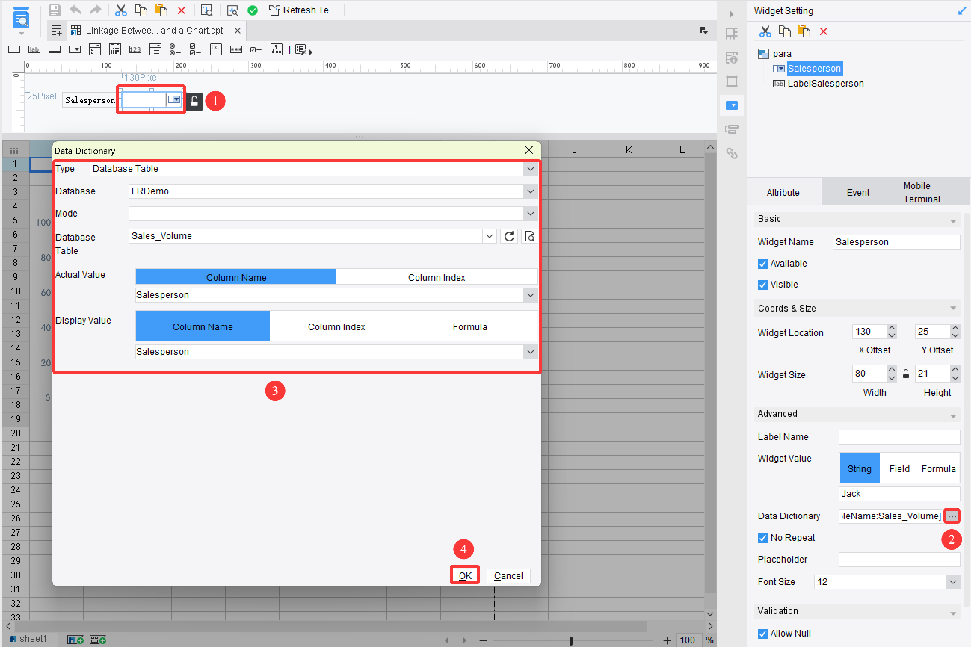Refresh the Sales_Volume database table list

509,236
